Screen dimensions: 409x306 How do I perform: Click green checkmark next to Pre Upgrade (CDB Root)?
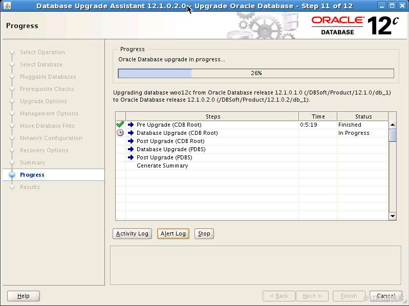(x=120, y=124)
